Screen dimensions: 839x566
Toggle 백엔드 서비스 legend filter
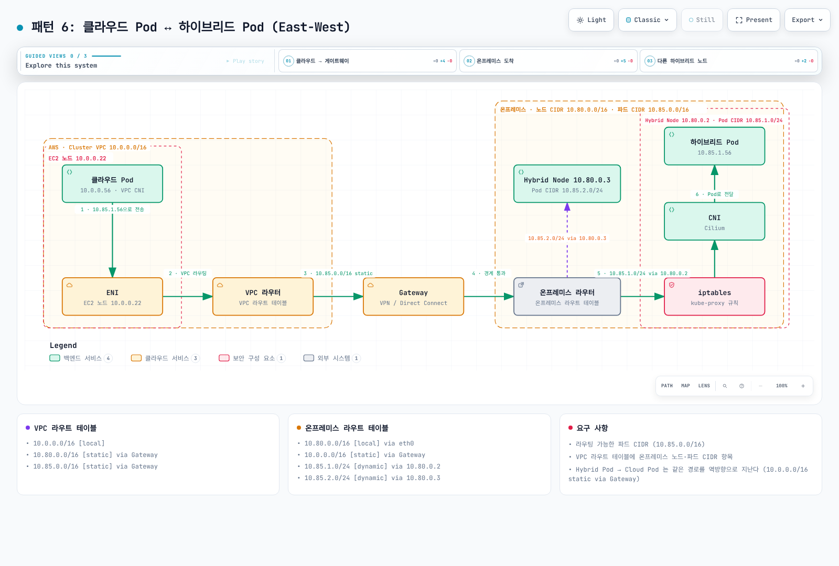click(x=81, y=358)
